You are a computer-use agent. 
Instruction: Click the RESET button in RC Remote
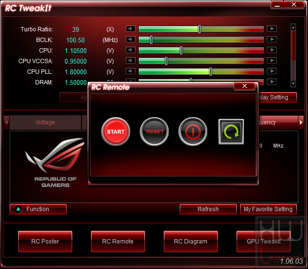154,132
